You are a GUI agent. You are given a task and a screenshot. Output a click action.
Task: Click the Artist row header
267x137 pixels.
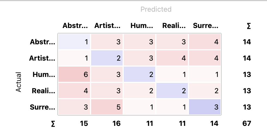coord(42,58)
